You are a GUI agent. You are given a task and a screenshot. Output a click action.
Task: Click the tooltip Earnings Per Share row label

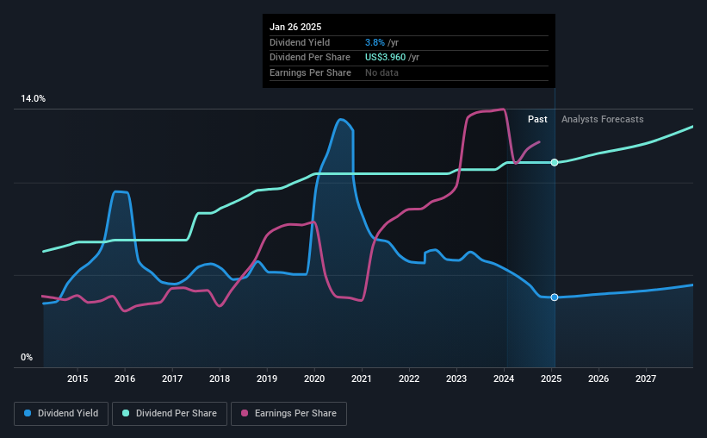coord(310,72)
